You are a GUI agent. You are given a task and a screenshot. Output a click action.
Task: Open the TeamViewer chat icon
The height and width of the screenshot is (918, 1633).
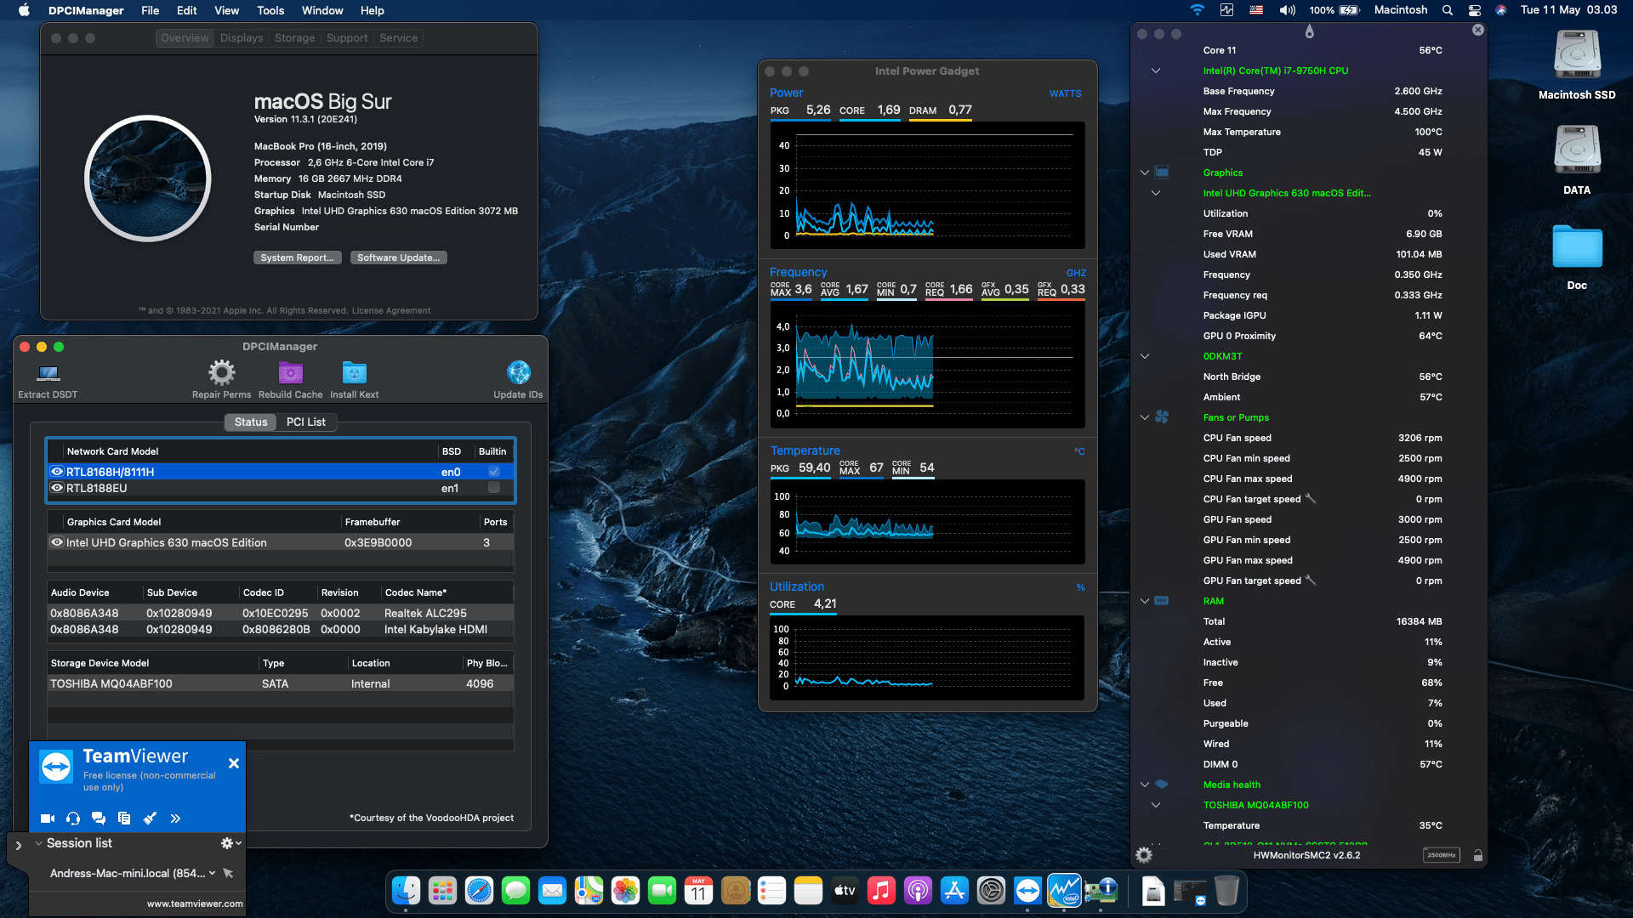(x=99, y=819)
